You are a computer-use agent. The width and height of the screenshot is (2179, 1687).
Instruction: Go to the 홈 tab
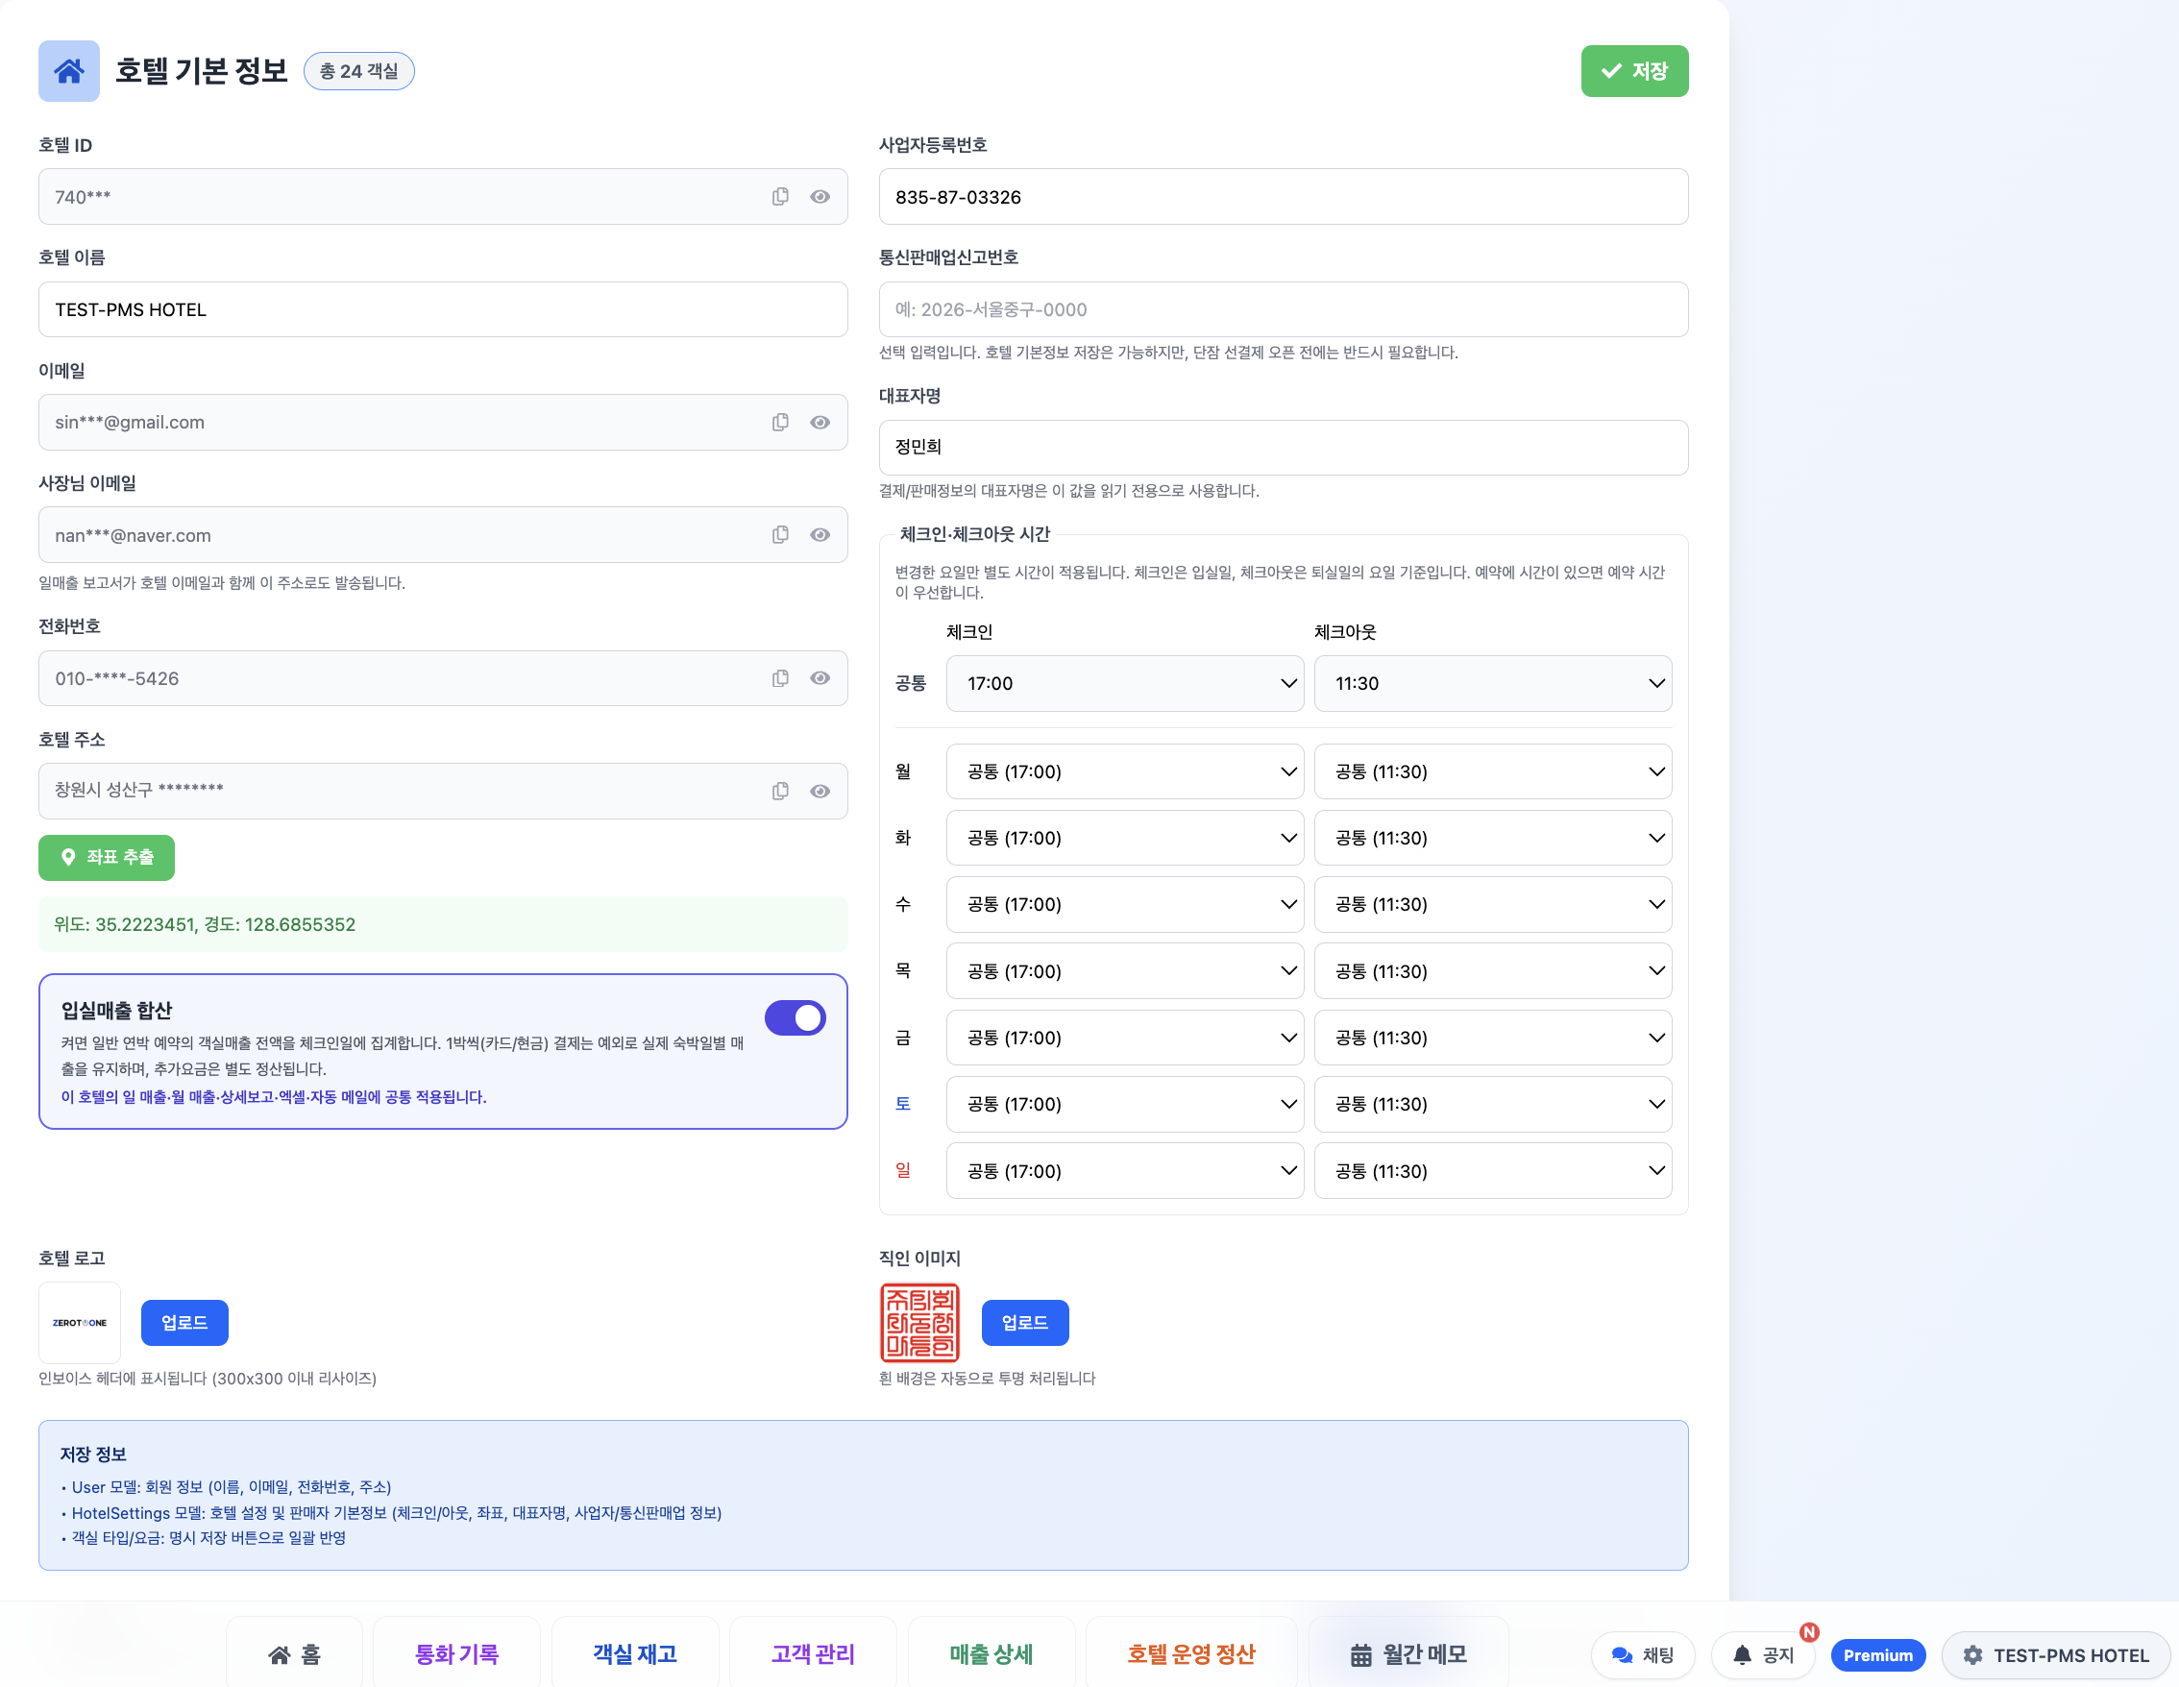294,1654
